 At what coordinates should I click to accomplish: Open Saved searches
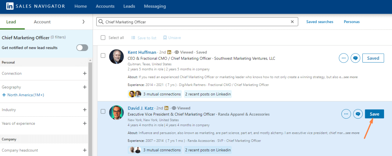tap(320, 22)
